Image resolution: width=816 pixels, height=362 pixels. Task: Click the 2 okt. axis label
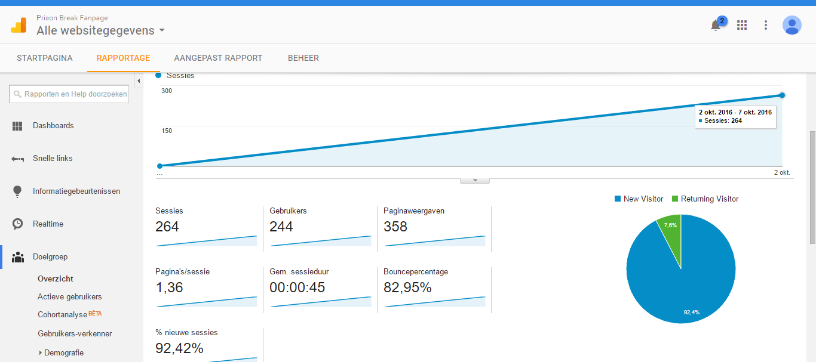782,172
